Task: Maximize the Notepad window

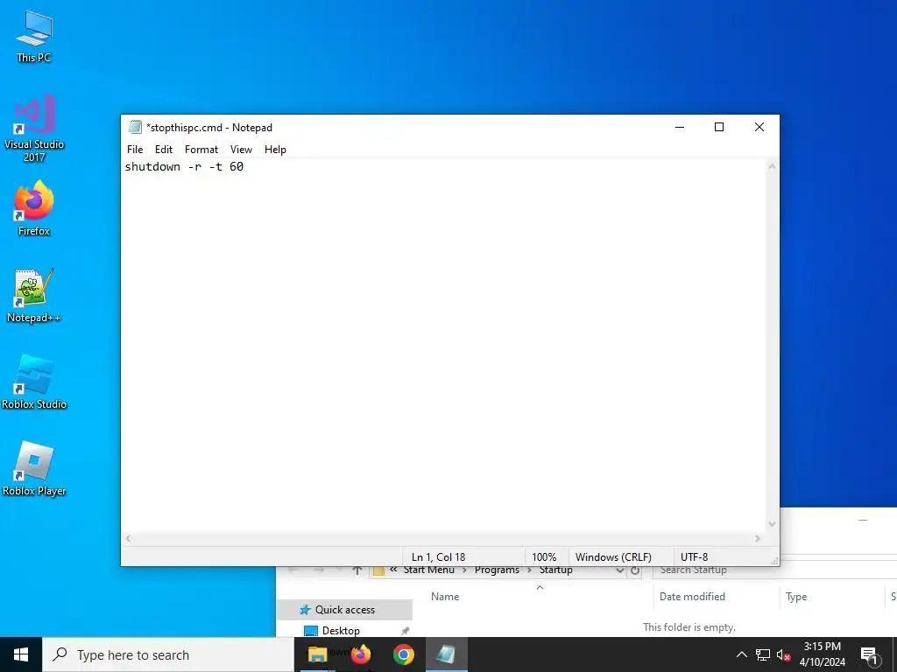Action: point(719,128)
